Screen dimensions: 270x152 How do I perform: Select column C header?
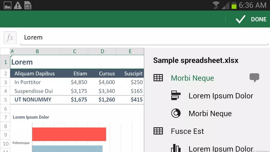pyautogui.click(x=74, y=51)
